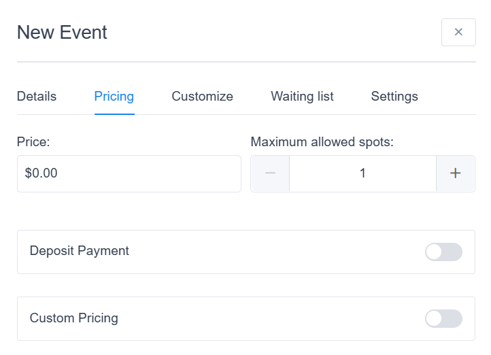
Task: Enable the Deposit Payment toggle
Action: click(x=443, y=252)
